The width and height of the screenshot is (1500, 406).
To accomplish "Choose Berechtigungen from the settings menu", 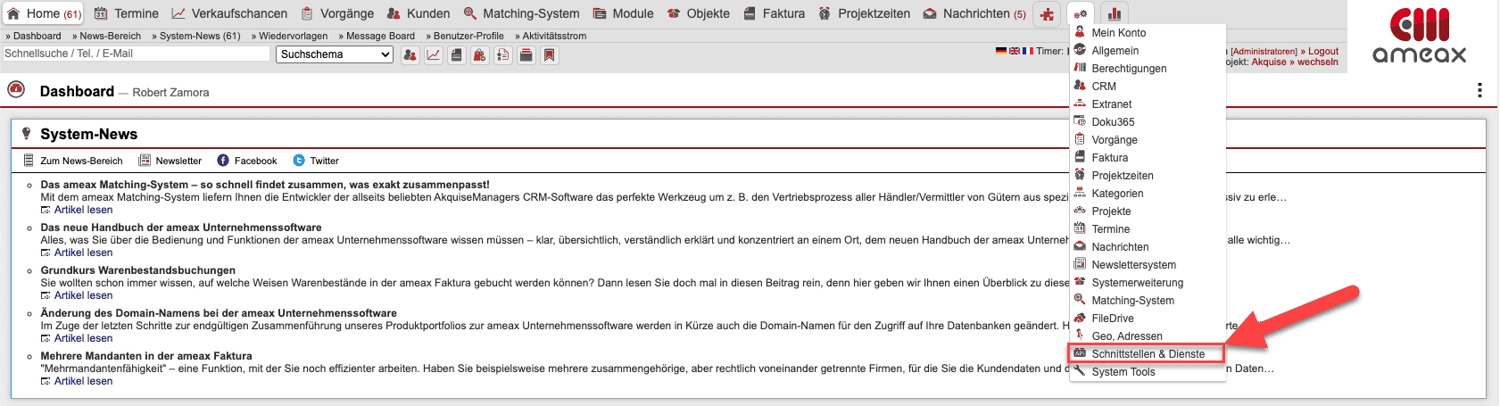I will tap(1129, 69).
